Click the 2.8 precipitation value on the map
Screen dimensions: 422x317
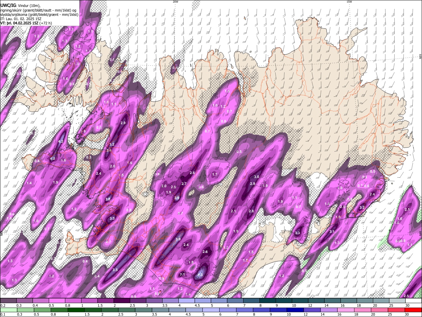click(251, 211)
